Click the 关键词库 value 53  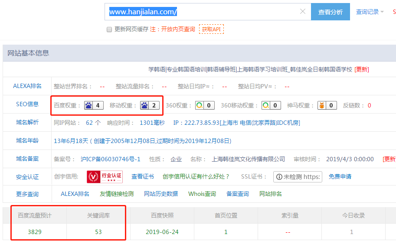[x=98, y=232]
